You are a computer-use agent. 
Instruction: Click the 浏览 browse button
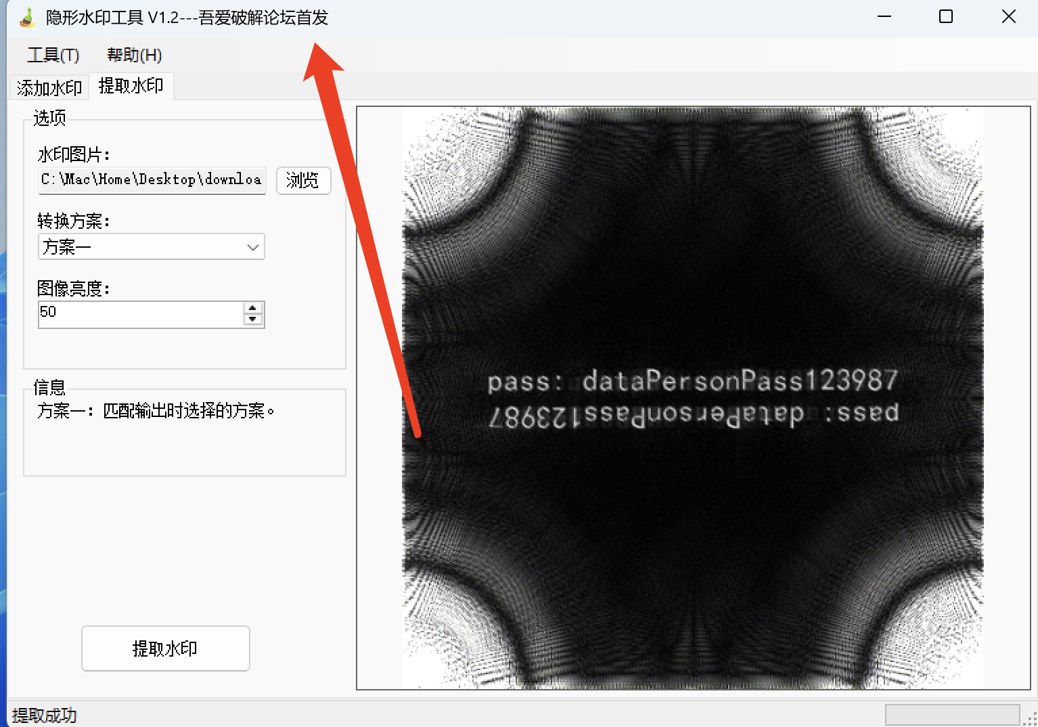pyautogui.click(x=303, y=181)
